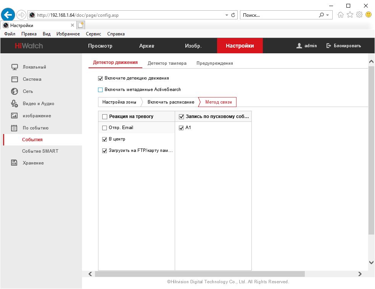The image size is (375, 289).
Task: Switch to the Детектор тампера tab
Action: tap(167, 63)
